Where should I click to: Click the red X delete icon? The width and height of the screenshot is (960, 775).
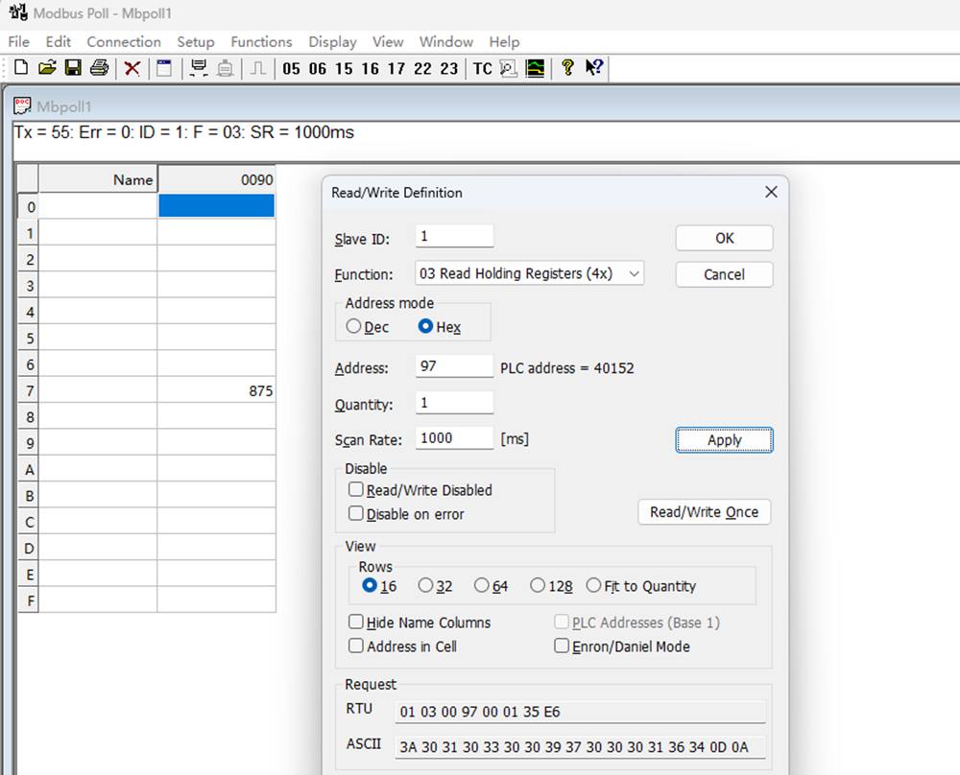(132, 68)
